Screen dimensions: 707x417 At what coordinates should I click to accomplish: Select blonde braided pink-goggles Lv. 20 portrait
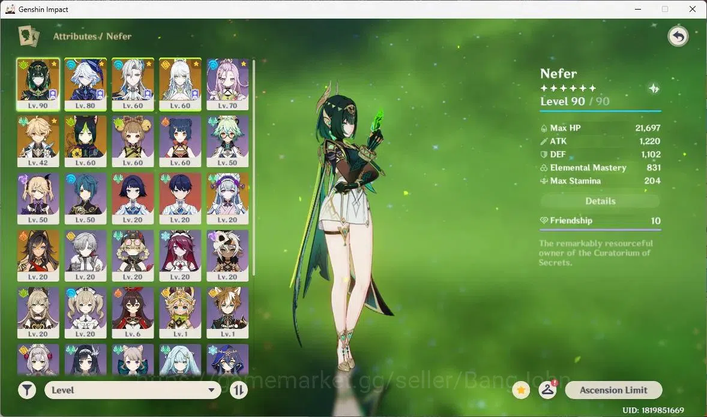pos(133,256)
